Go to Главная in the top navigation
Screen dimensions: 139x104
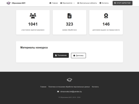[x=55, y=3]
